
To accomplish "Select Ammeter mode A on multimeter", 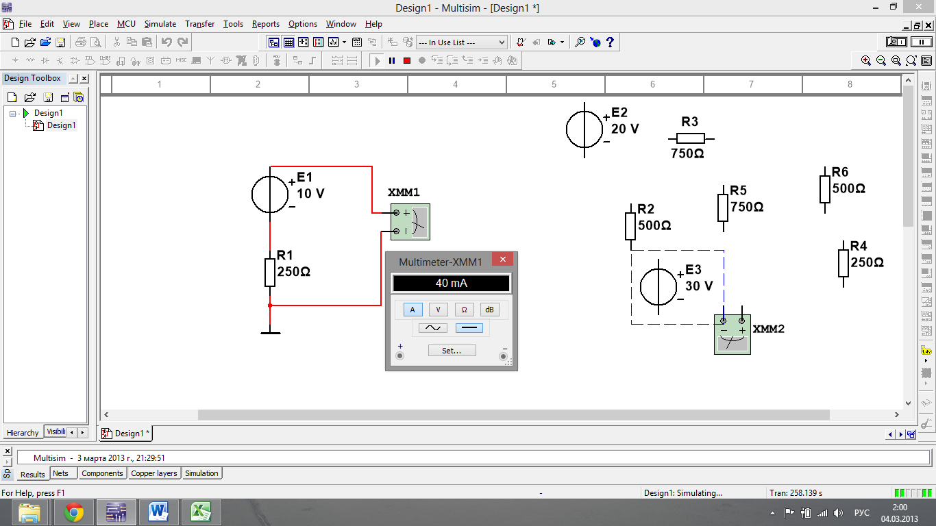I will [412, 310].
